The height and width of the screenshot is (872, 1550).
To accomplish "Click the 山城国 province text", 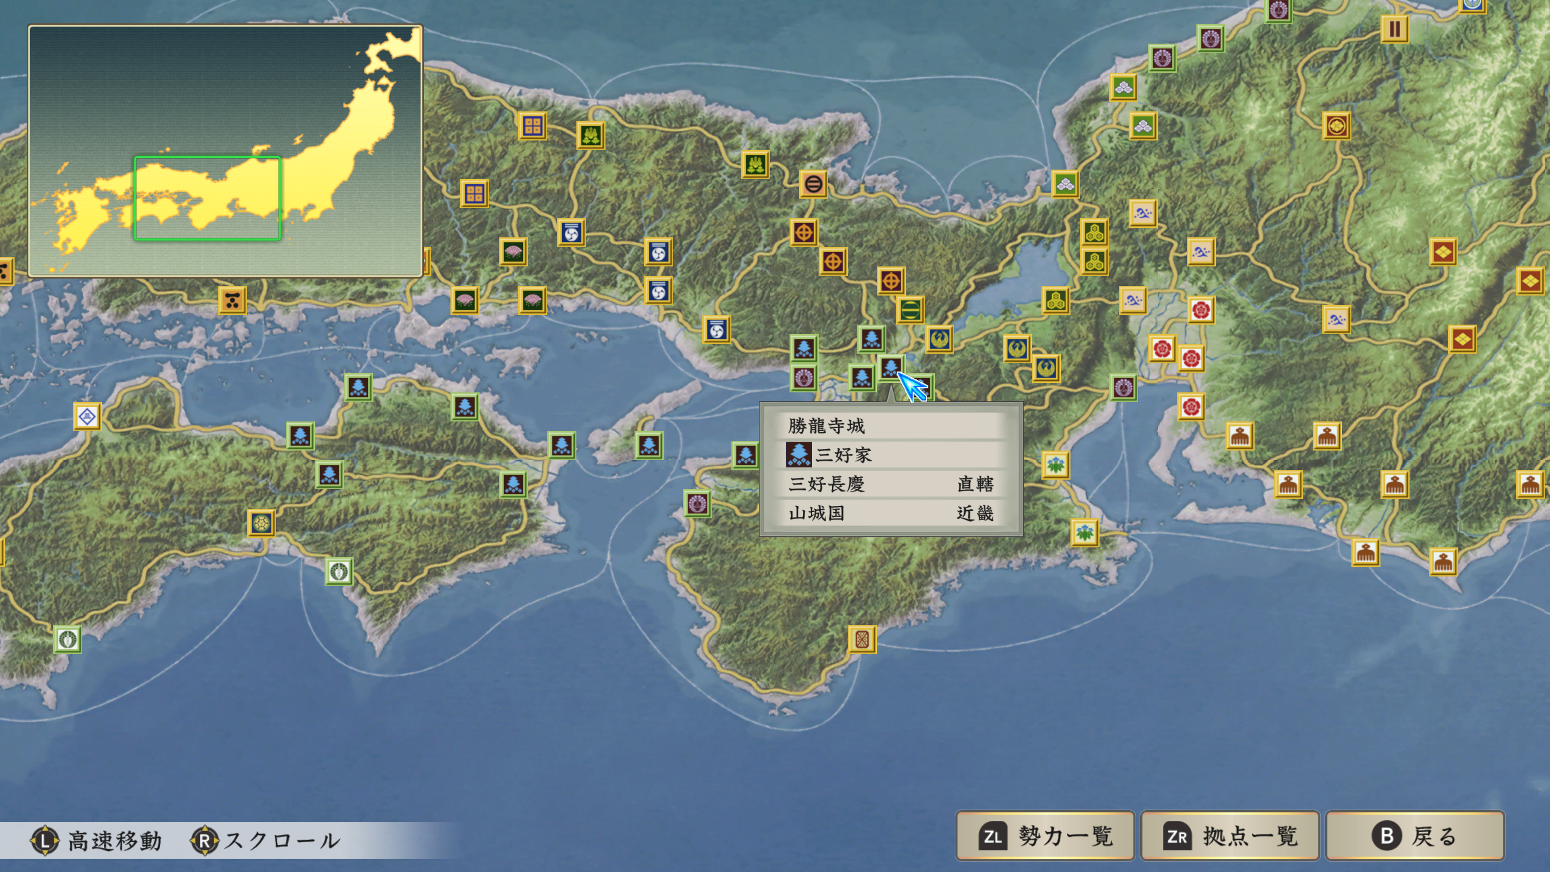I will click(x=817, y=514).
